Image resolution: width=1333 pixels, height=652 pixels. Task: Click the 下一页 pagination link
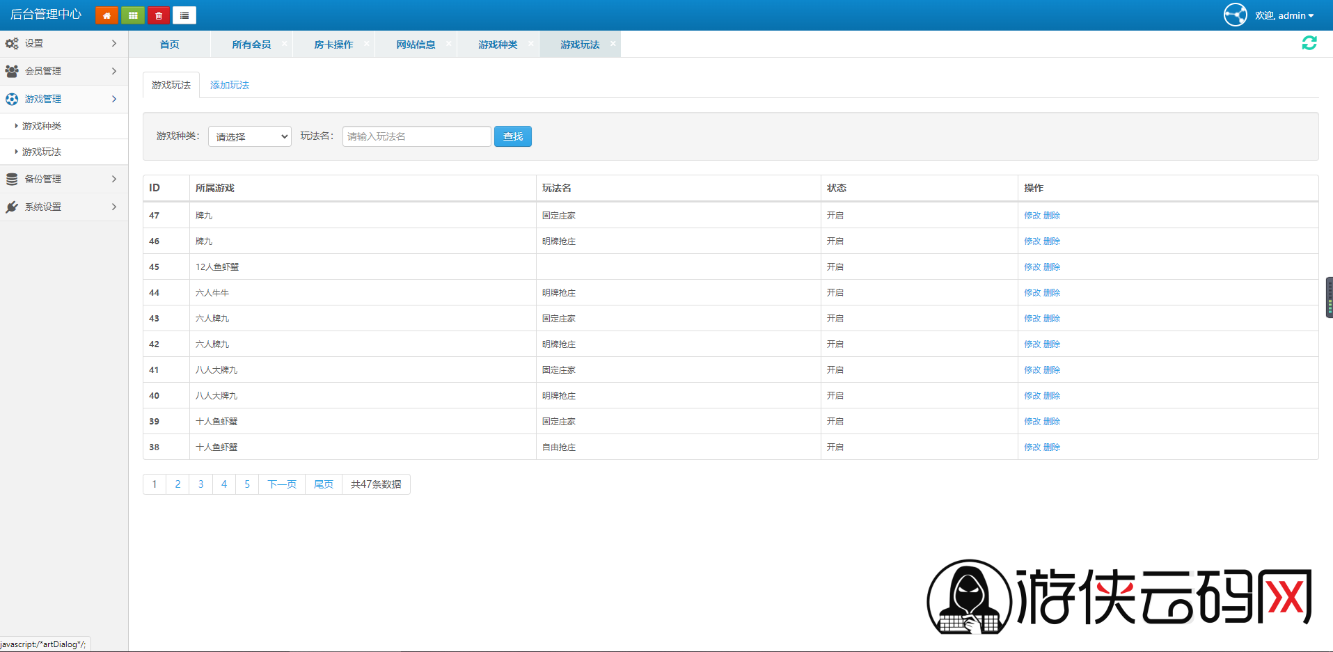(282, 484)
